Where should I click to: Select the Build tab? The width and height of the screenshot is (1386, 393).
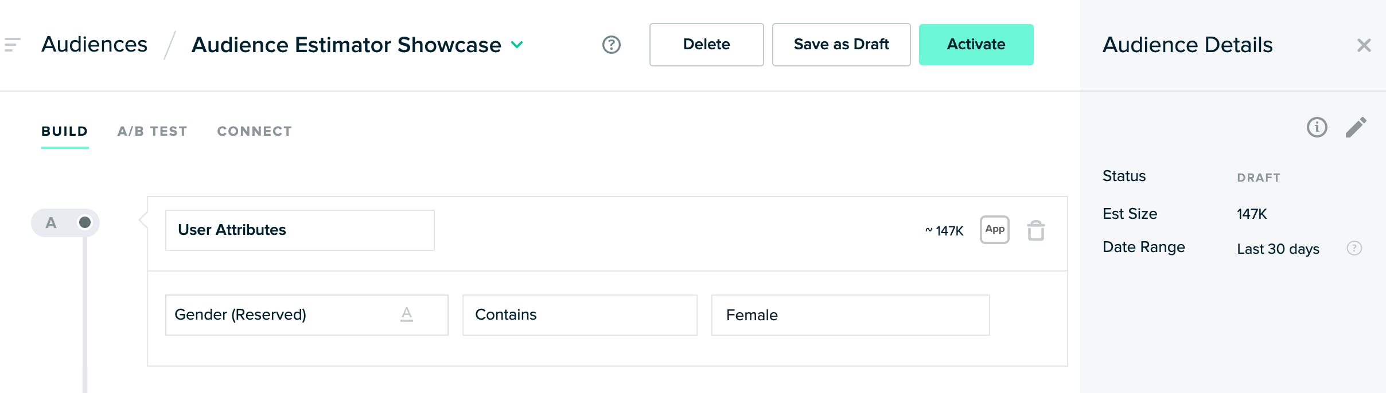point(65,131)
